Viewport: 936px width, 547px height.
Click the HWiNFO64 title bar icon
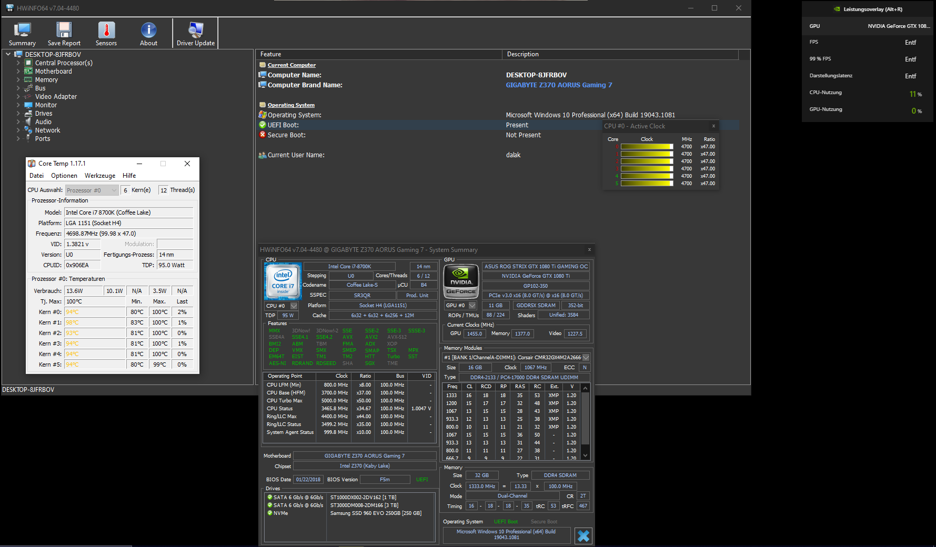(10, 8)
